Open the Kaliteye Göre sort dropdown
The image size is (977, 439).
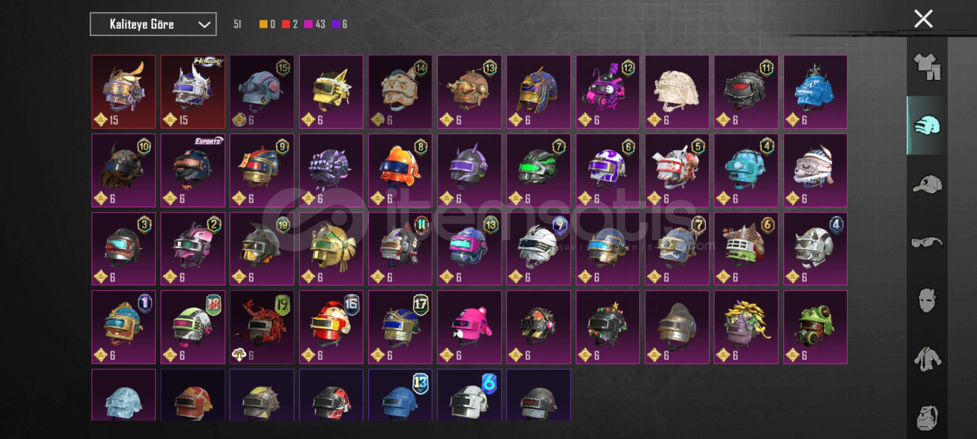point(153,24)
